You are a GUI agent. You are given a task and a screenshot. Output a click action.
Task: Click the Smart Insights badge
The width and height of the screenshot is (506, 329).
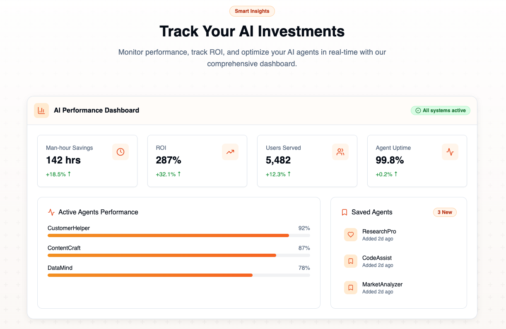point(252,11)
